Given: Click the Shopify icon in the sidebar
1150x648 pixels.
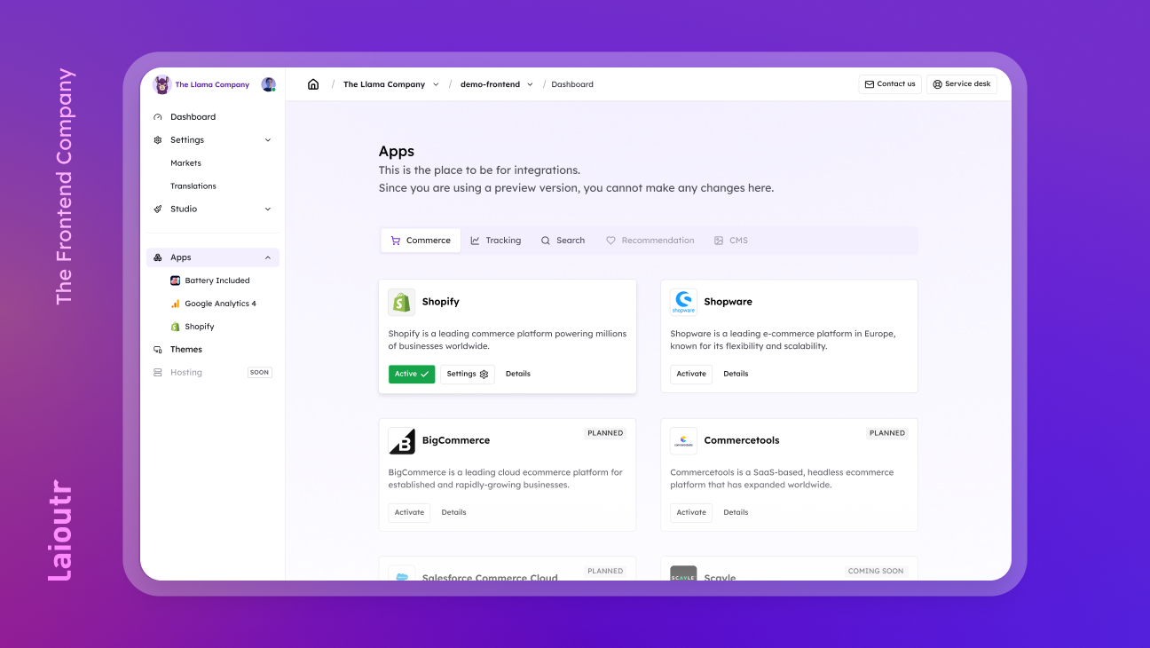Looking at the screenshot, I should click(176, 327).
